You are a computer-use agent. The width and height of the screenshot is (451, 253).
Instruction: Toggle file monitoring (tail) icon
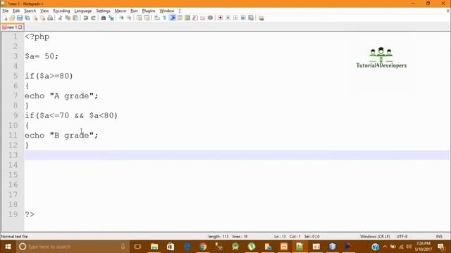pyautogui.click(x=210, y=18)
